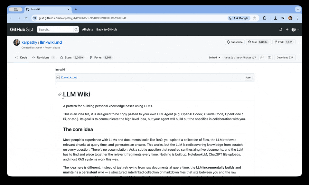Go forward using the browser forward arrow
This screenshot has height=185, width=309.
[x=19, y=18]
